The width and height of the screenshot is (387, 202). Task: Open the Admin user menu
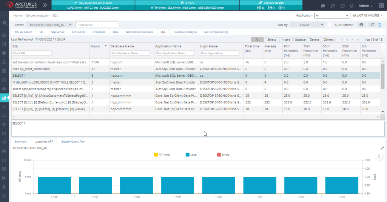pyautogui.click(x=365, y=6)
